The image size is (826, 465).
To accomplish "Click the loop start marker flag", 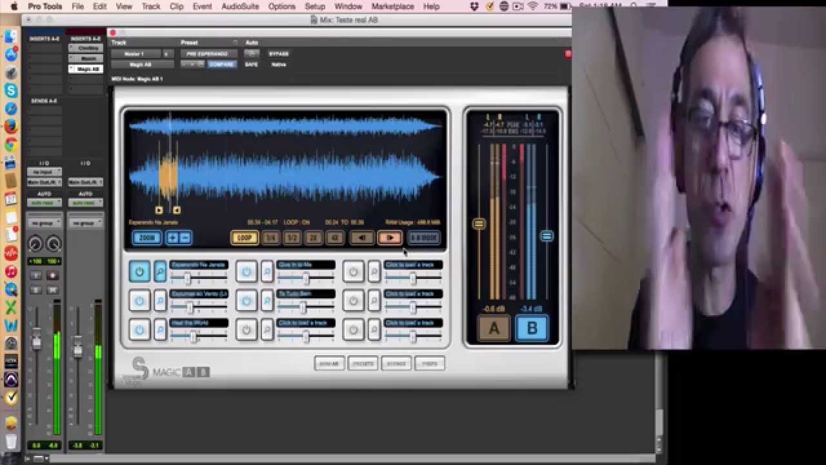I will click(x=159, y=210).
